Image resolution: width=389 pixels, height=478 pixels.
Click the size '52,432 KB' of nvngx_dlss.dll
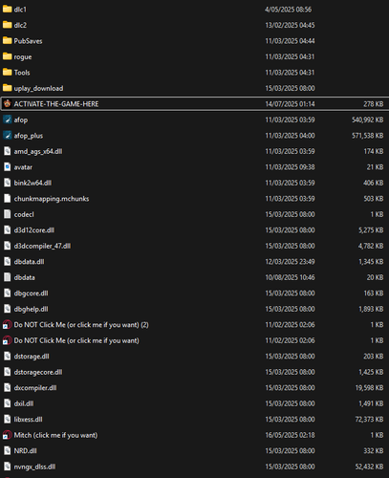click(369, 467)
